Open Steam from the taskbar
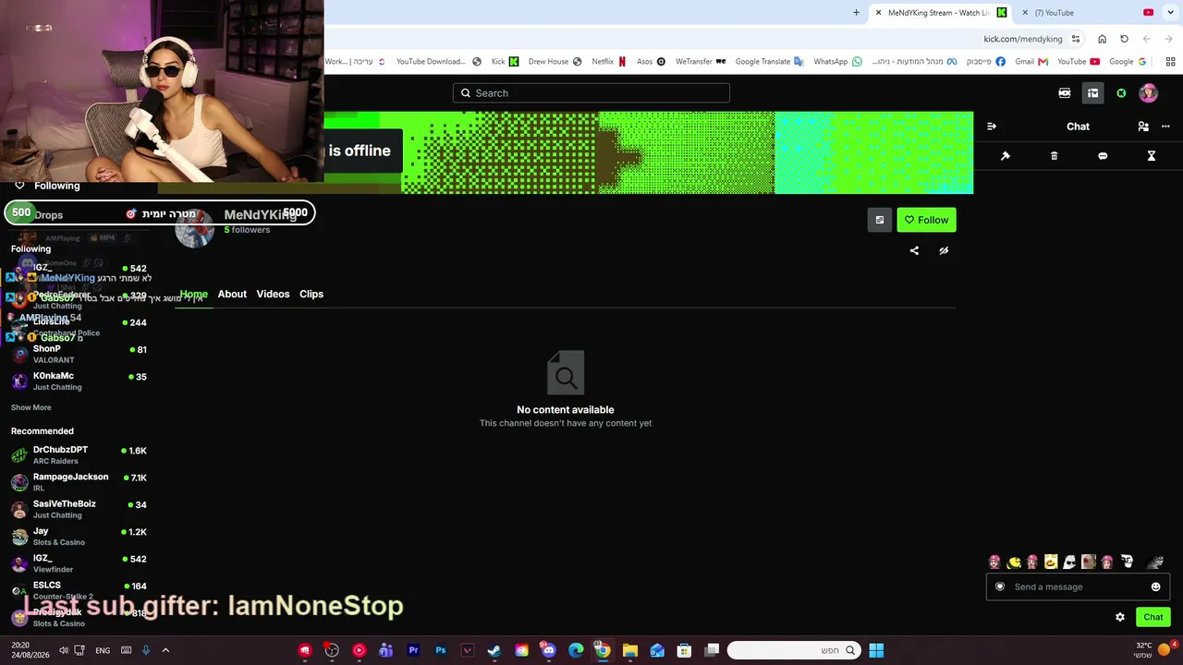 494,650
